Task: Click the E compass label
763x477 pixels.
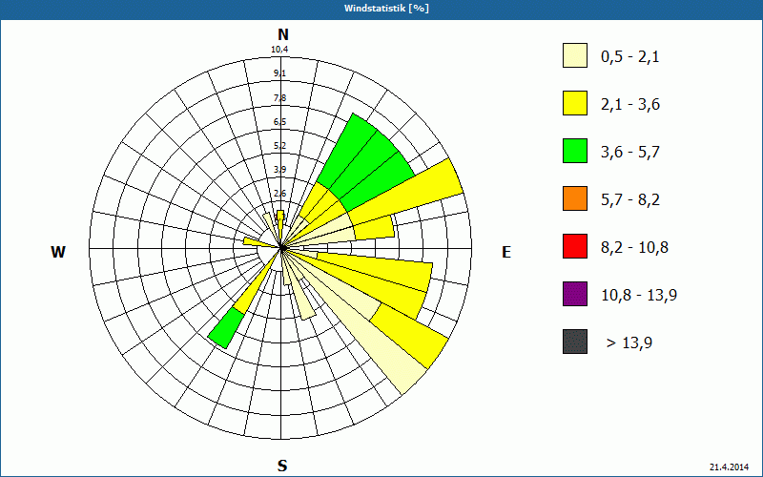Action: pyautogui.click(x=506, y=252)
